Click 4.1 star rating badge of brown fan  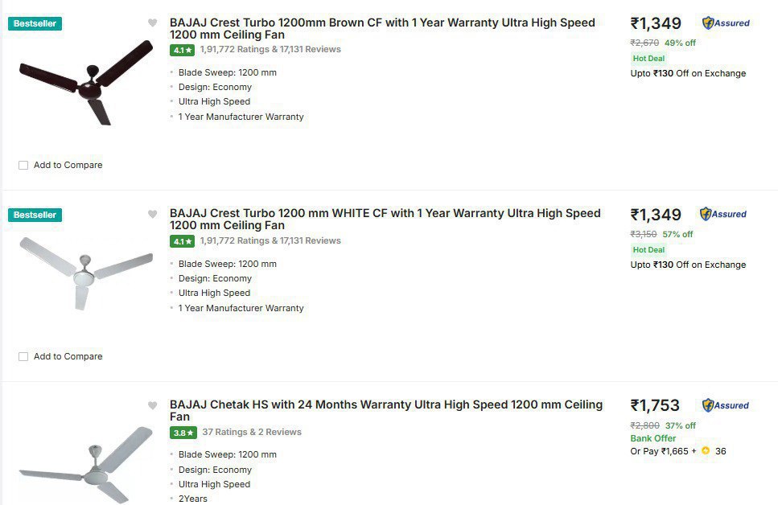point(182,50)
